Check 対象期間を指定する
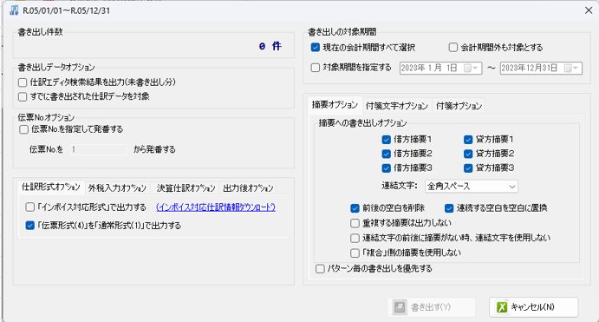The image size is (599, 322). (316, 68)
